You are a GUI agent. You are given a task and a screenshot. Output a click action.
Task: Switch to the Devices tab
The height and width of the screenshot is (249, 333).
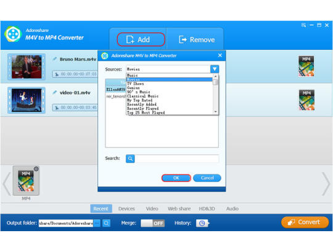(x=126, y=209)
